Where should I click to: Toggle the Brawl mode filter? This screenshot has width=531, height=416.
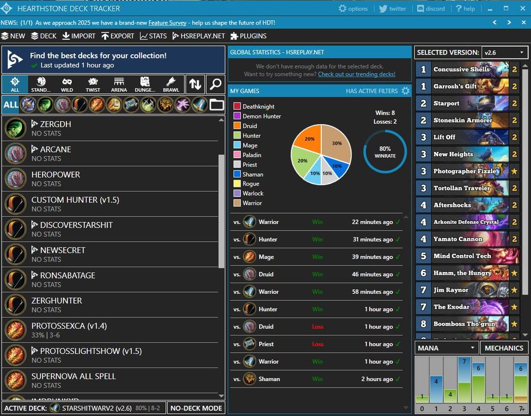[x=171, y=84]
